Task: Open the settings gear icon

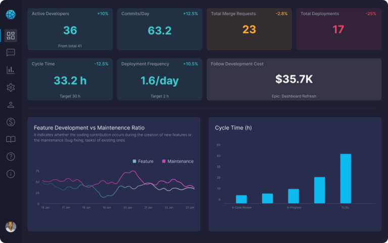Action: tap(11, 88)
